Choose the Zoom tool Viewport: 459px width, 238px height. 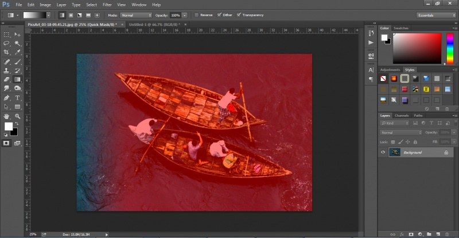pyautogui.click(x=18, y=116)
